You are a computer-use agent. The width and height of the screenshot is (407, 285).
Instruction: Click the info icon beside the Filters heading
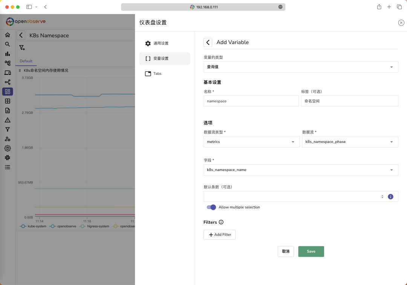221,222
